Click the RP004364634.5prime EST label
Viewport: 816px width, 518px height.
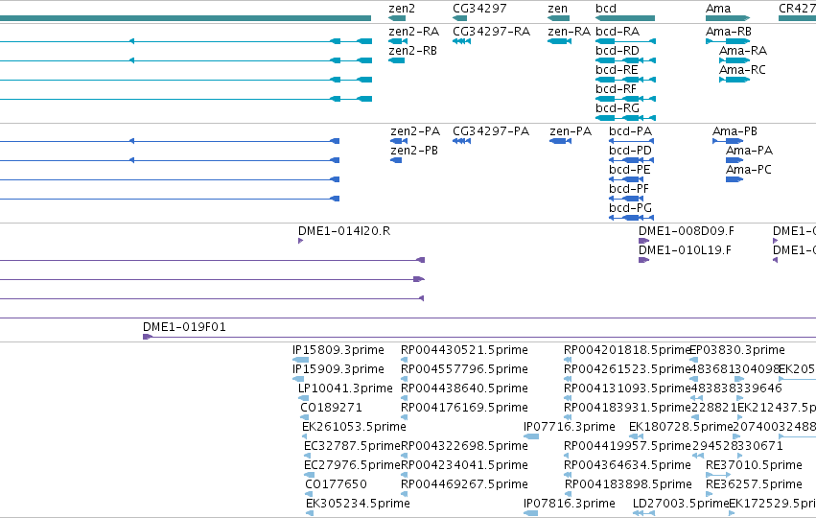[x=628, y=465]
